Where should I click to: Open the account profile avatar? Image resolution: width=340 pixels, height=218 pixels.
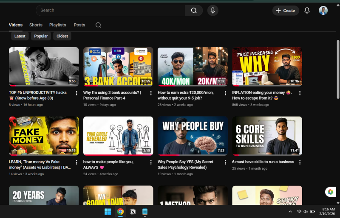point(323,11)
